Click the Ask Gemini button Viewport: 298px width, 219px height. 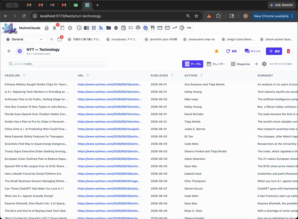coord(282,5)
